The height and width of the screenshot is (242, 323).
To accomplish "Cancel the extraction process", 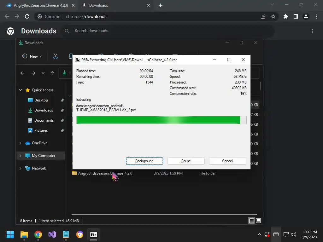I will [x=227, y=161].
